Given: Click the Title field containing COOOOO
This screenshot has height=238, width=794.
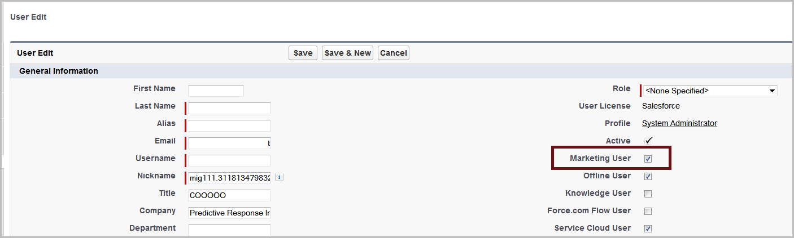Looking at the screenshot, I should (229, 195).
